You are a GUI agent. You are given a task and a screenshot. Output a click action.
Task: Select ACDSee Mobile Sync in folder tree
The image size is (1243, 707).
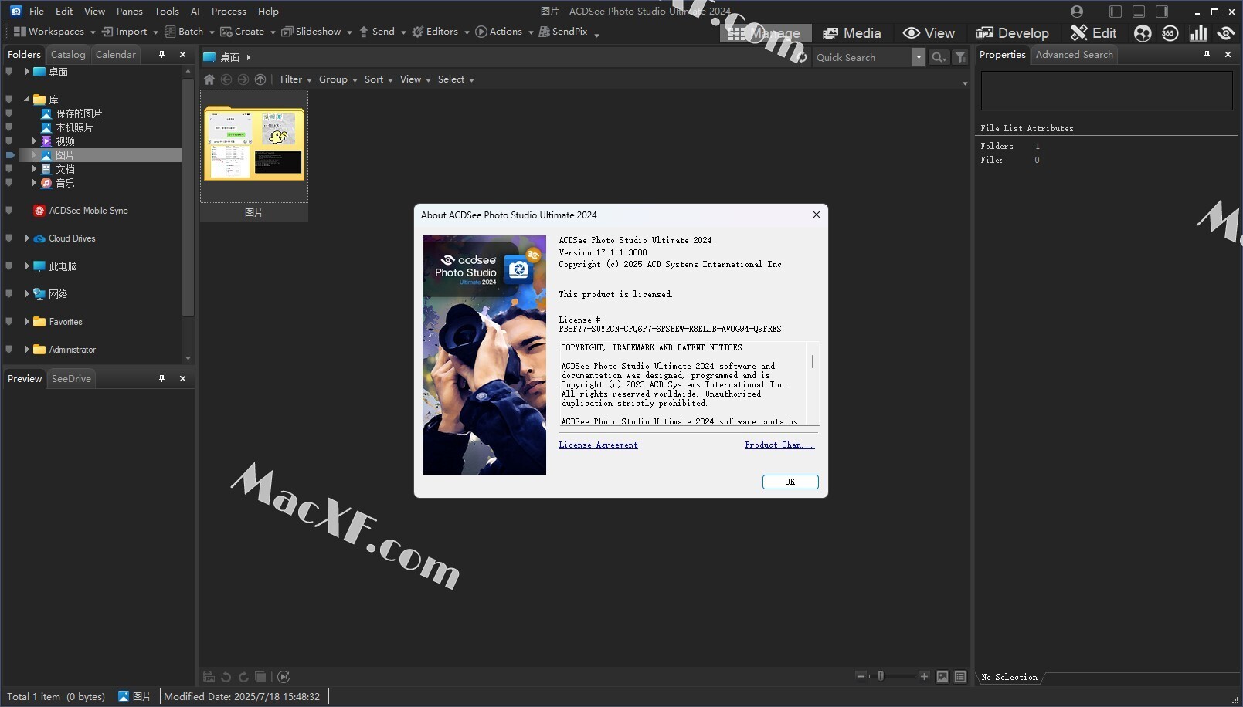[x=80, y=211]
